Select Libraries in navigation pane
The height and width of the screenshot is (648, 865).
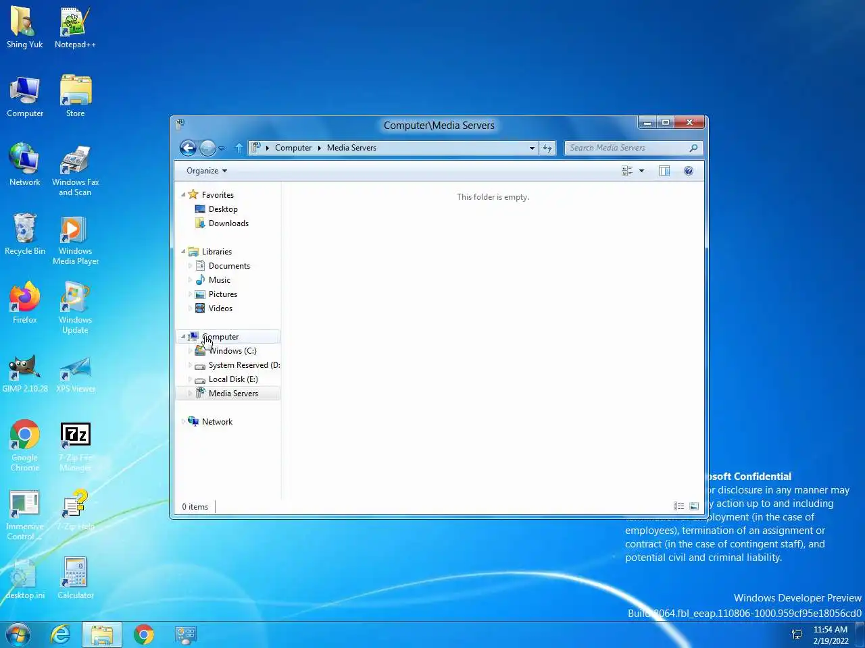tap(216, 252)
